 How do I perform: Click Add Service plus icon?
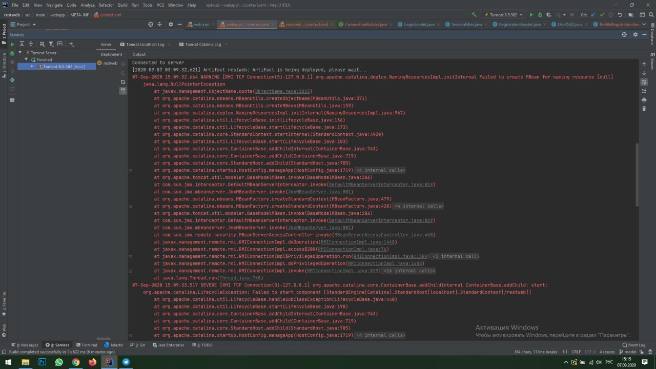(71, 44)
